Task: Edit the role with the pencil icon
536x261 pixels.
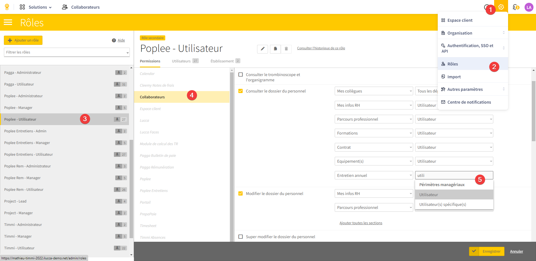Action: [x=262, y=49]
